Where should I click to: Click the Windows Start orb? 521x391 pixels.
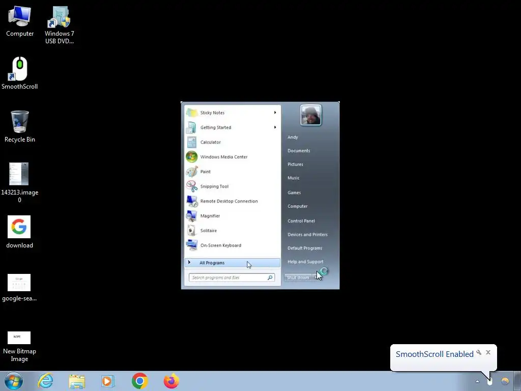tap(14, 381)
